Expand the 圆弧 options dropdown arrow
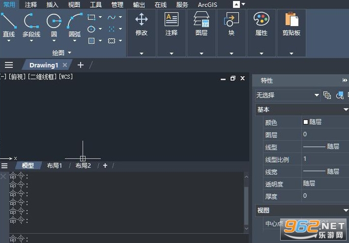The width and height of the screenshot is (349, 243). click(75, 41)
